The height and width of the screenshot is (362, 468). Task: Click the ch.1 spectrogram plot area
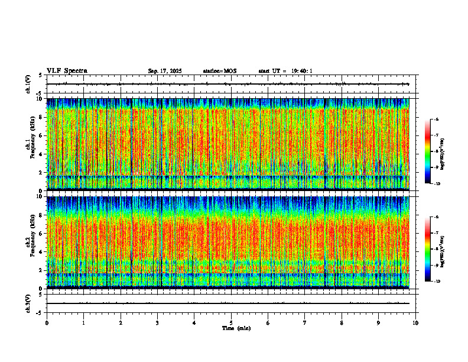[x=227, y=144]
